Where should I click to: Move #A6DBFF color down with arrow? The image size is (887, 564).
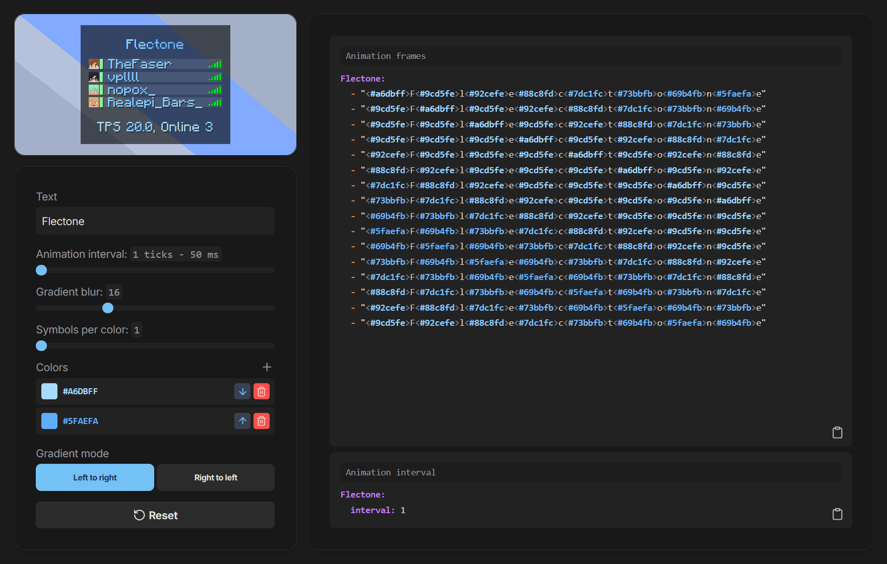[242, 391]
